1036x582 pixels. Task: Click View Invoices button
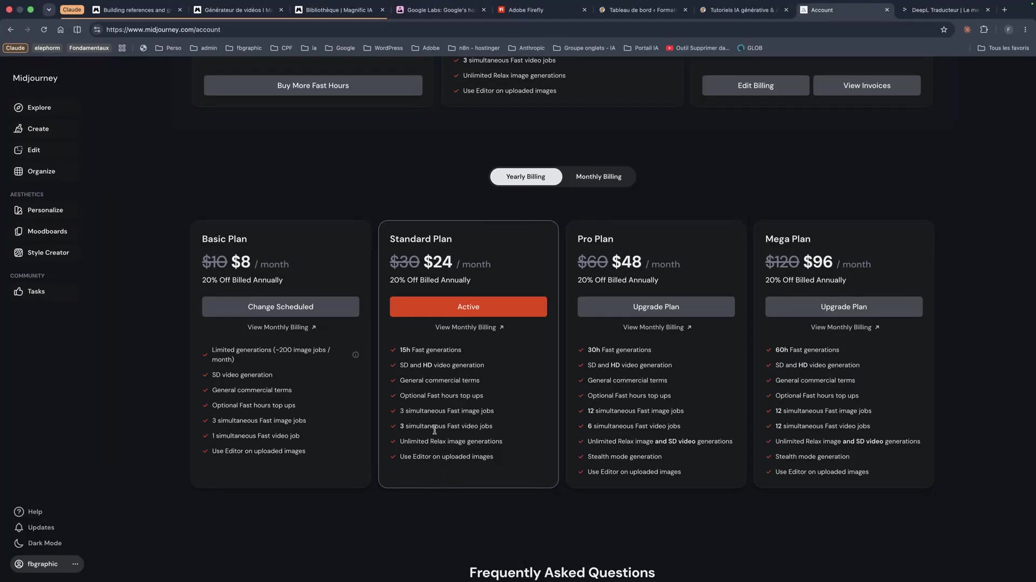867,86
